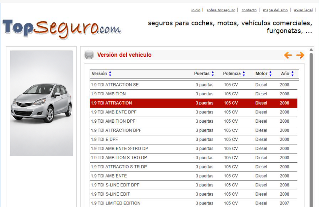This screenshot has height=207, width=319.
Task: Click the Año column header label
Action: (x=285, y=74)
